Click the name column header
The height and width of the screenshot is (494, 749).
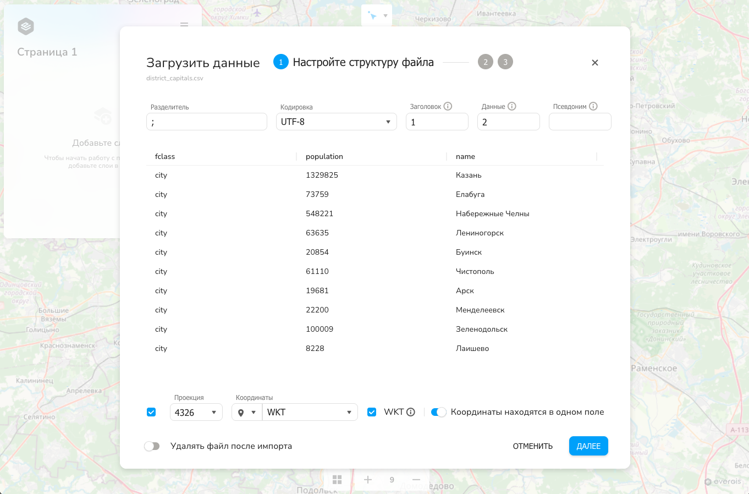click(x=465, y=156)
